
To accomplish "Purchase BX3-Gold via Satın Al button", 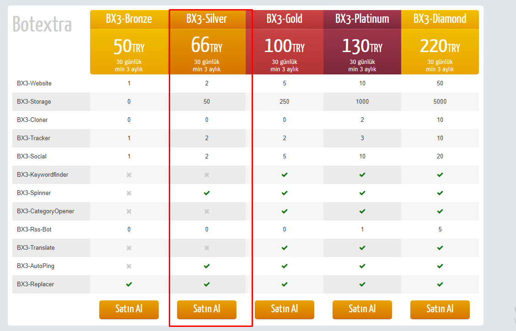I will pos(285,310).
